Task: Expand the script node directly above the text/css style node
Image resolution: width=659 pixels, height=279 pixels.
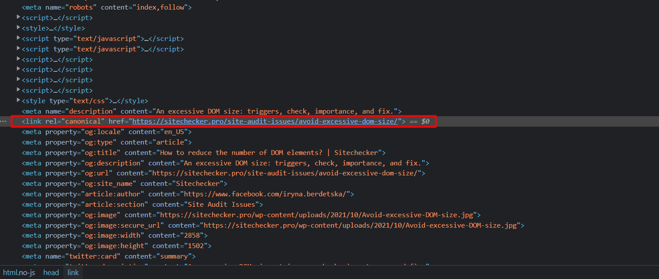Action: pos(18,90)
